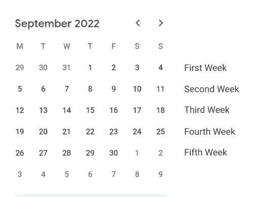Pick September 24 Saturday date
274x197 pixels.
[x=137, y=132]
